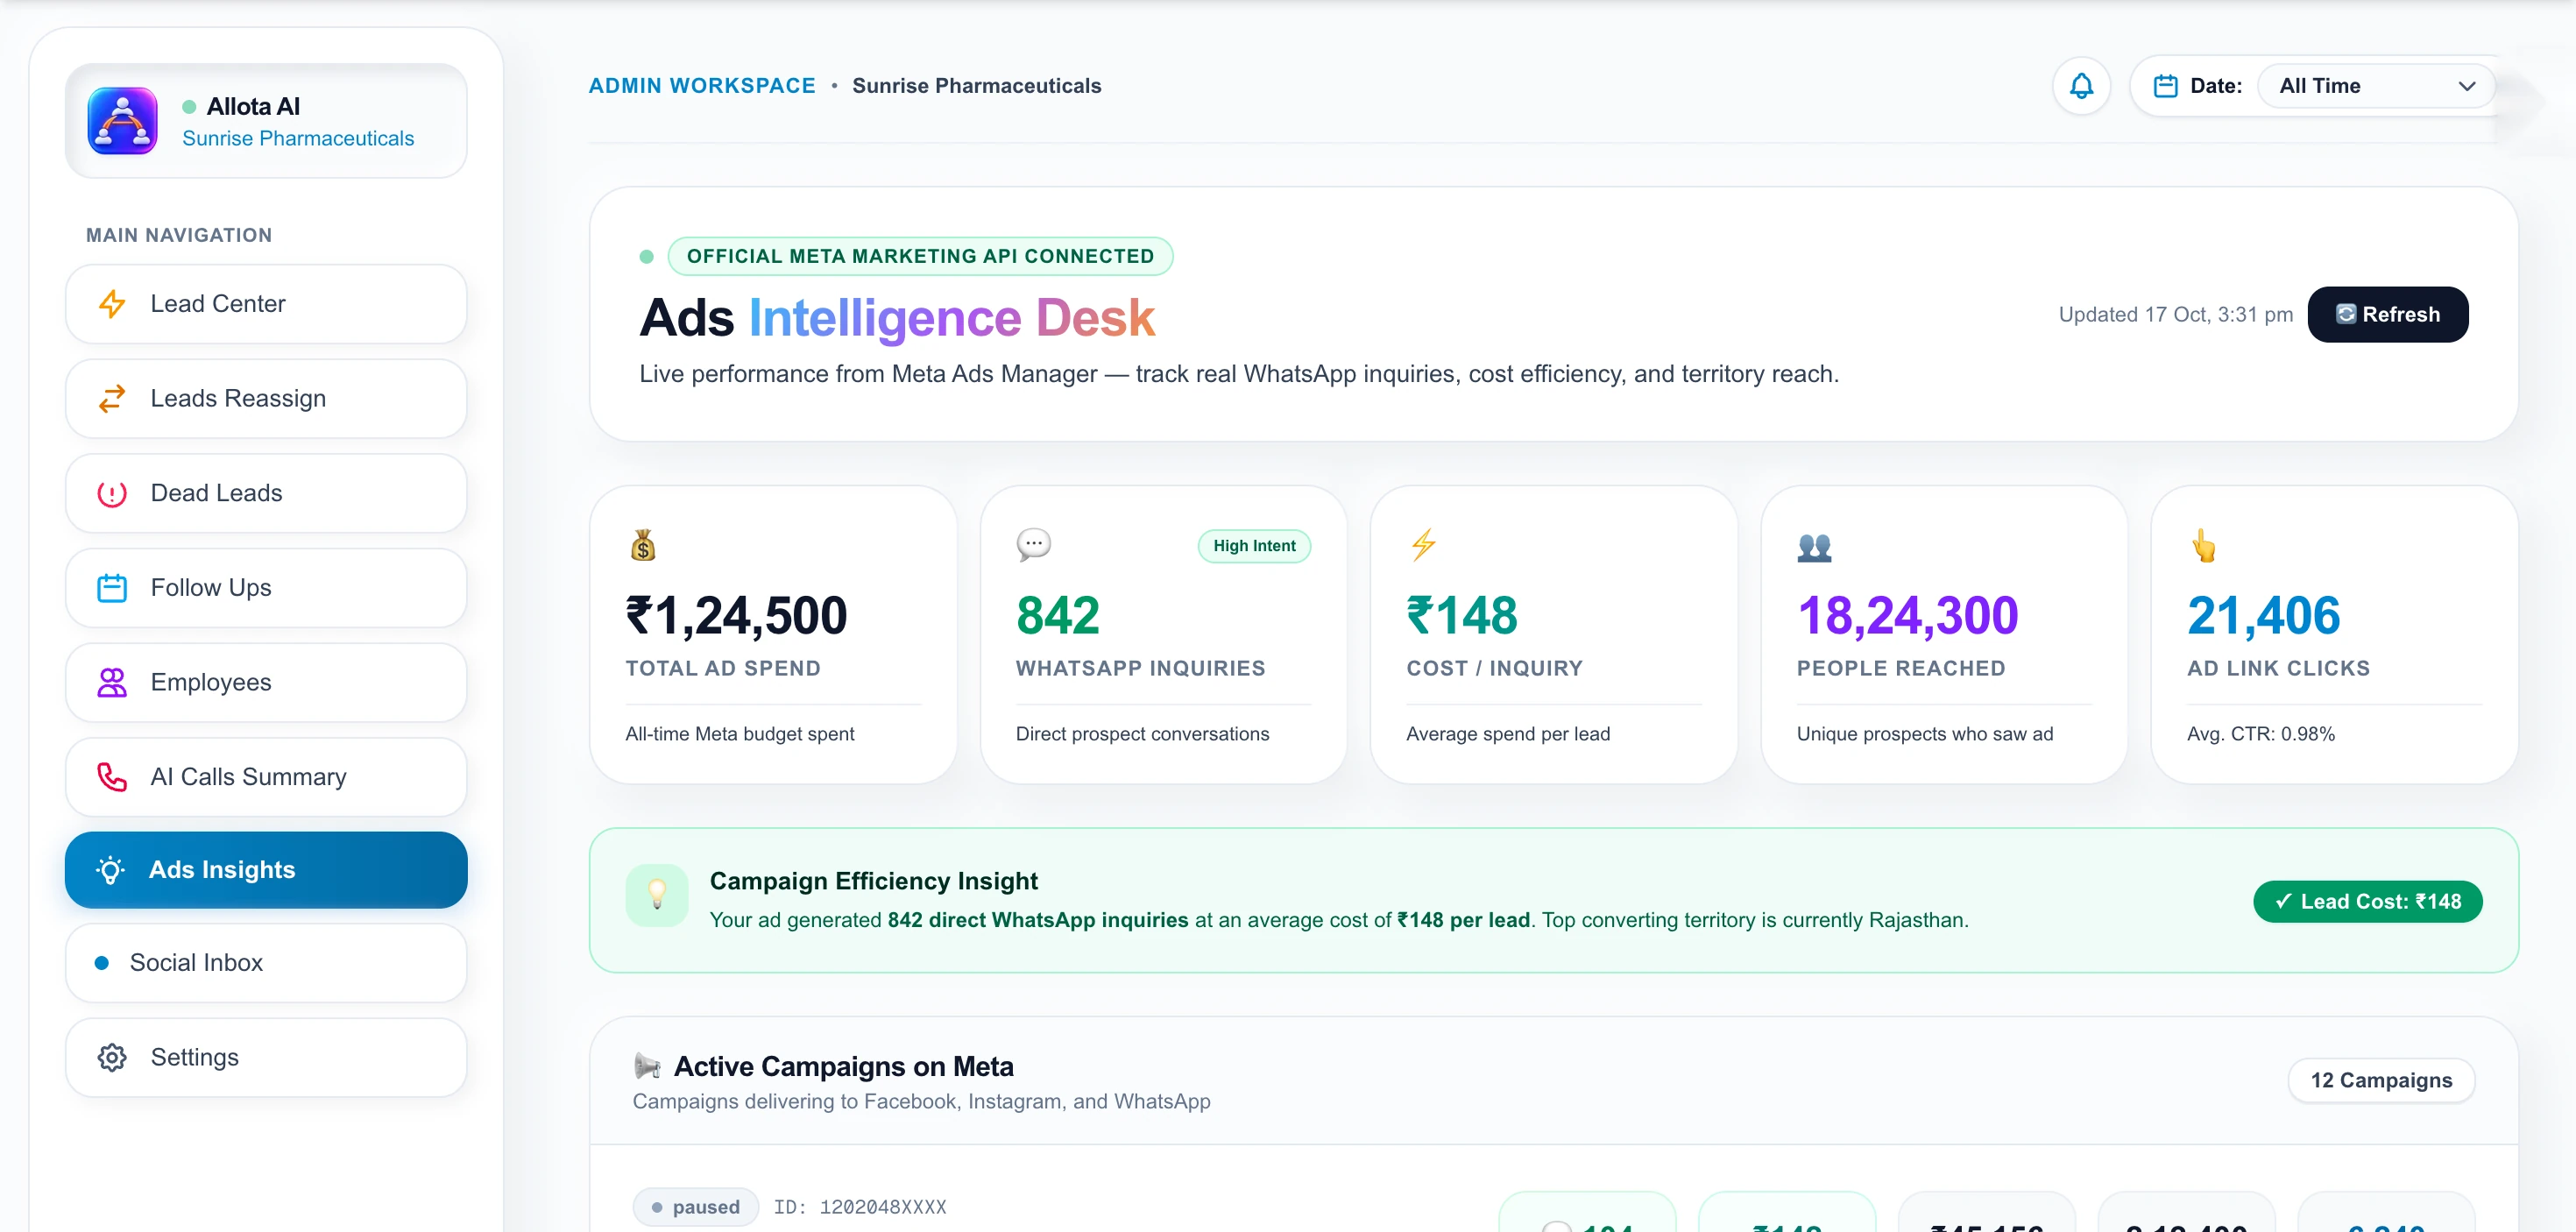Open the All Time date dropdown
Image resolution: width=2576 pixels, height=1232 pixels.
(2375, 86)
